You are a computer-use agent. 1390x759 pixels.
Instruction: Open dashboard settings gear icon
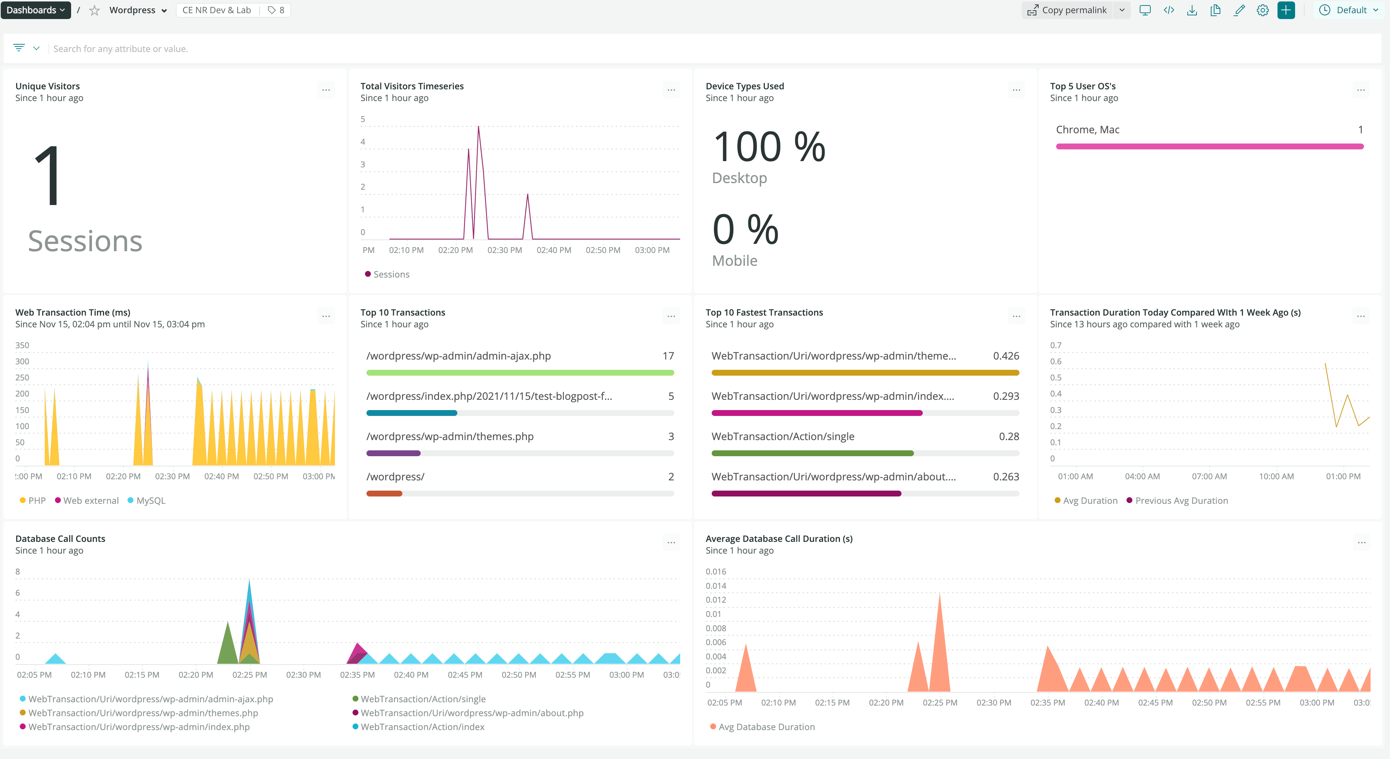pos(1262,10)
